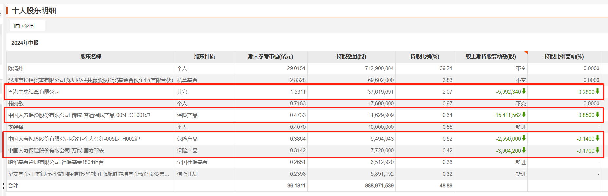Select share count 9,494,943
608x196 pixels.
tap(382, 139)
